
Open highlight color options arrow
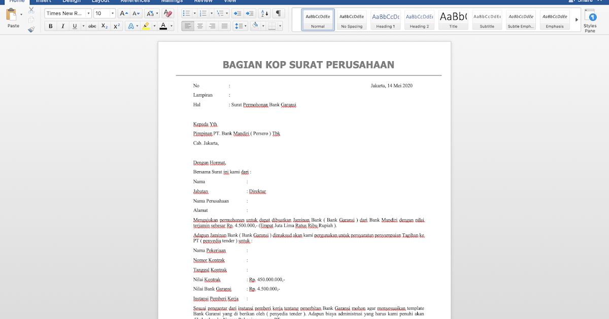point(153,26)
